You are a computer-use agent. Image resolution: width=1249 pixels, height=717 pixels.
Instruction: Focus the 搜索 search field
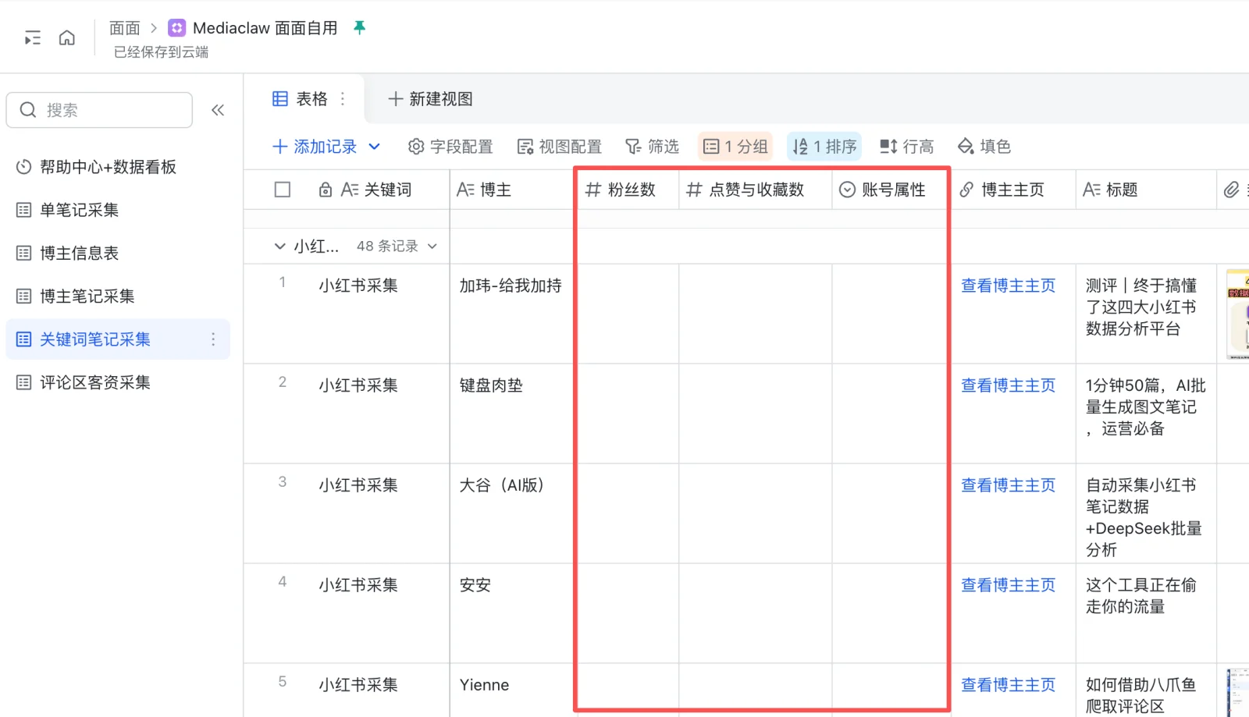tap(99, 110)
